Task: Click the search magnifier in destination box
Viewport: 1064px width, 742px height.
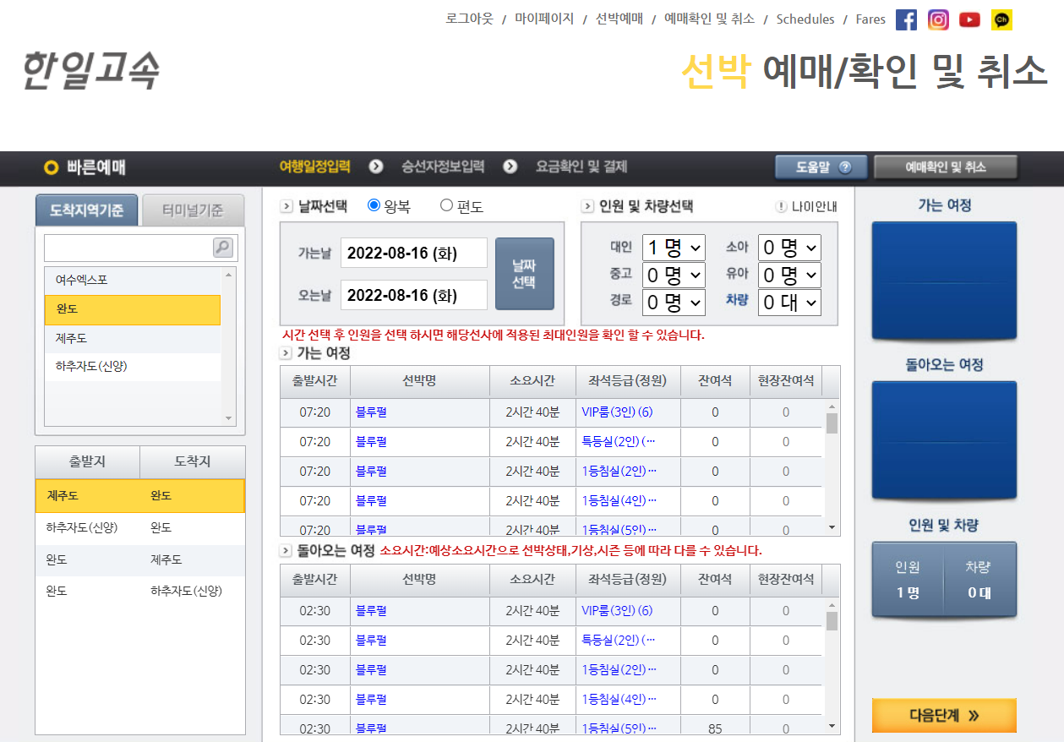Action: click(222, 247)
